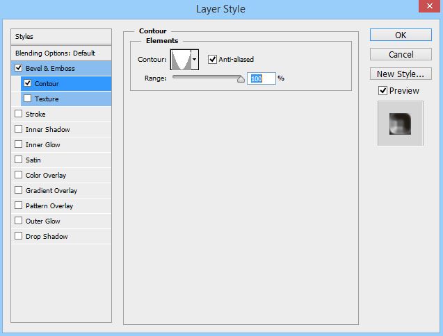Click the Range slider handle
The image size is (443, 336).
(x=241, y=79)
